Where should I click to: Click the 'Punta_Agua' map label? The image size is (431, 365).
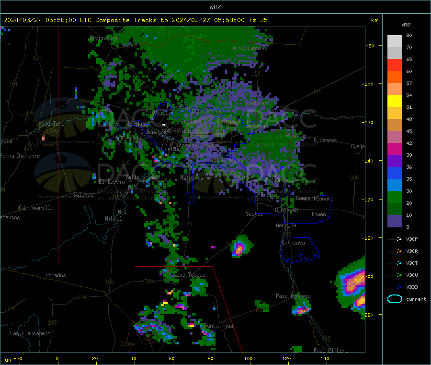218,326
